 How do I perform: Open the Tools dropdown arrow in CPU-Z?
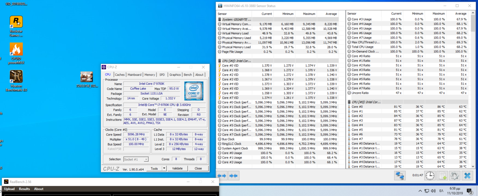pos(164,168)
